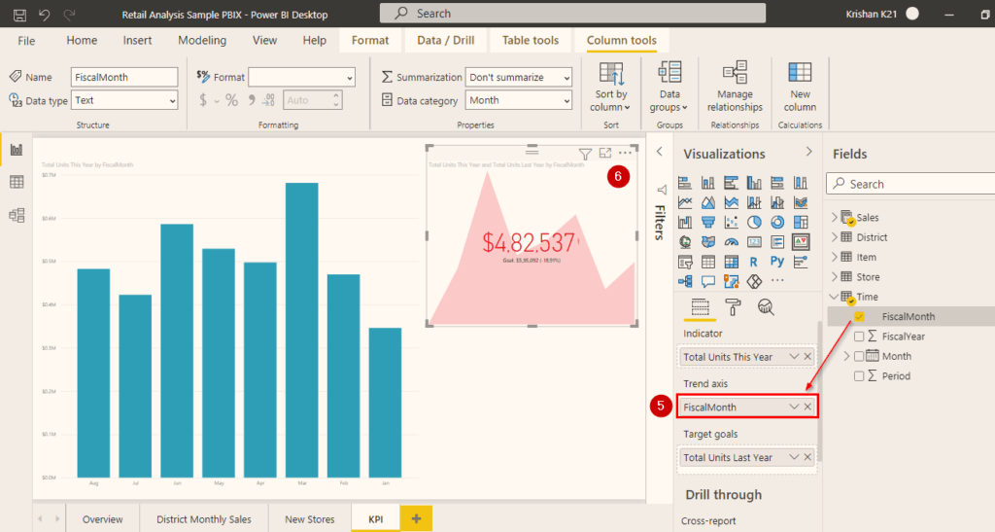Expand the Store table in Fields
The width and height of the screenshot is (995, 532).
coord(835,277)
